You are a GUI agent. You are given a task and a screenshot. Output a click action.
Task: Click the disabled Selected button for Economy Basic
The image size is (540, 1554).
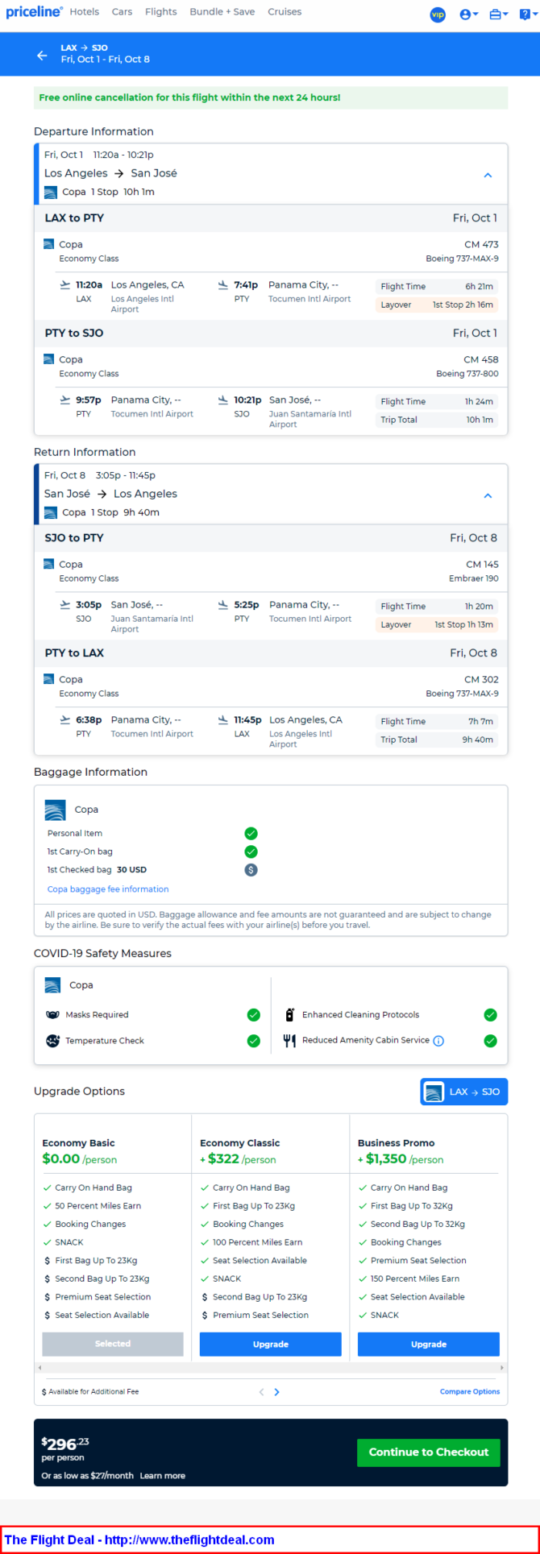(113, 1344)
